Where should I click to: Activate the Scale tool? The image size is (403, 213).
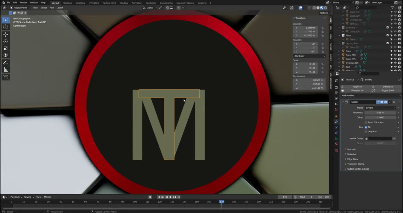pyautogui.click(x=6, y=48)
